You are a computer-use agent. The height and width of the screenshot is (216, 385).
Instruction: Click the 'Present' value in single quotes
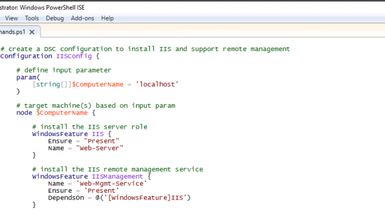click(x=102, y=190)
